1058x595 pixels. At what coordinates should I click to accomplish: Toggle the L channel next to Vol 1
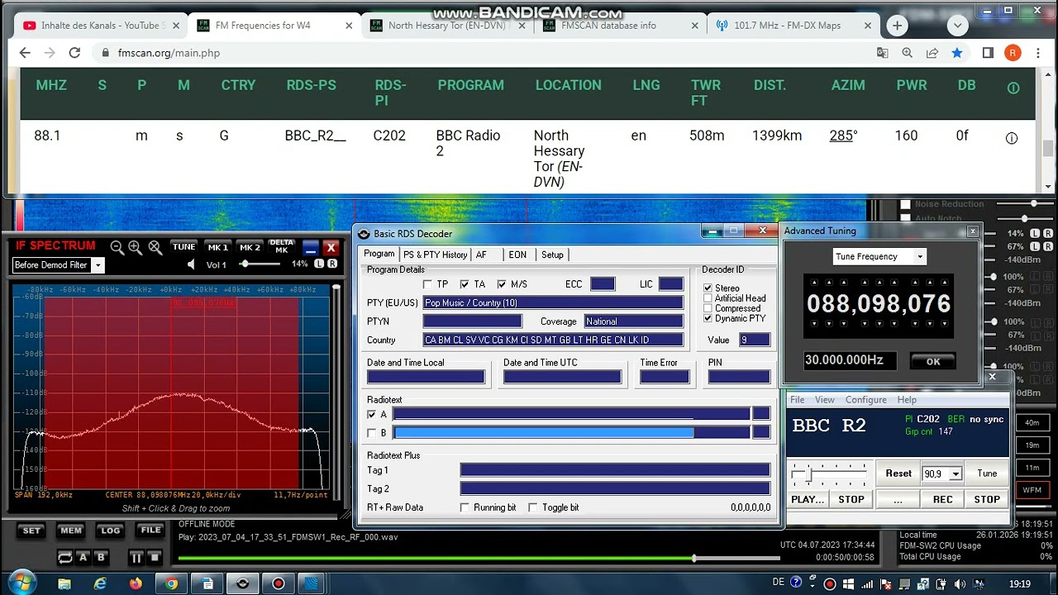pos(320,264)
